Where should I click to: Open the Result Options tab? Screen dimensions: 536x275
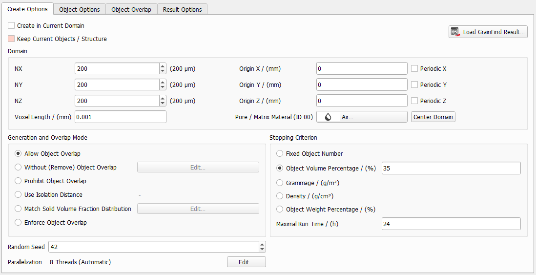coord(182,9)
